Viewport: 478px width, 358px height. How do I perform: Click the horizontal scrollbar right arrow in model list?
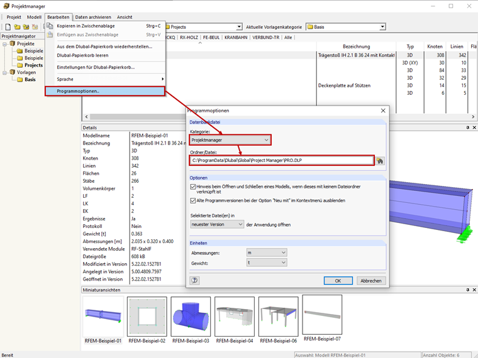473,117
